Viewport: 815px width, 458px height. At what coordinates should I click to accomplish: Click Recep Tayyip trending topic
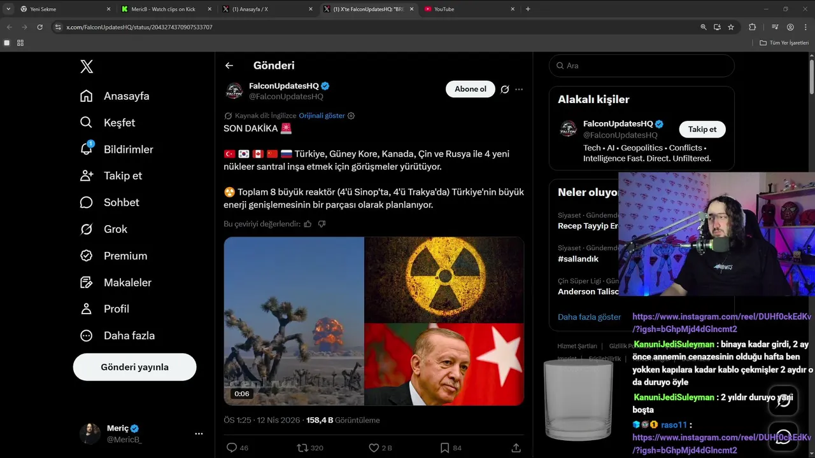click(x=588, y=226)
